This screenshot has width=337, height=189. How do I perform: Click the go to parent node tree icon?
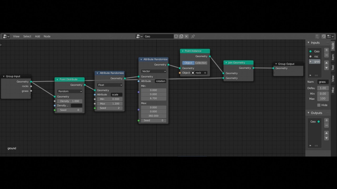pos(317,36)
